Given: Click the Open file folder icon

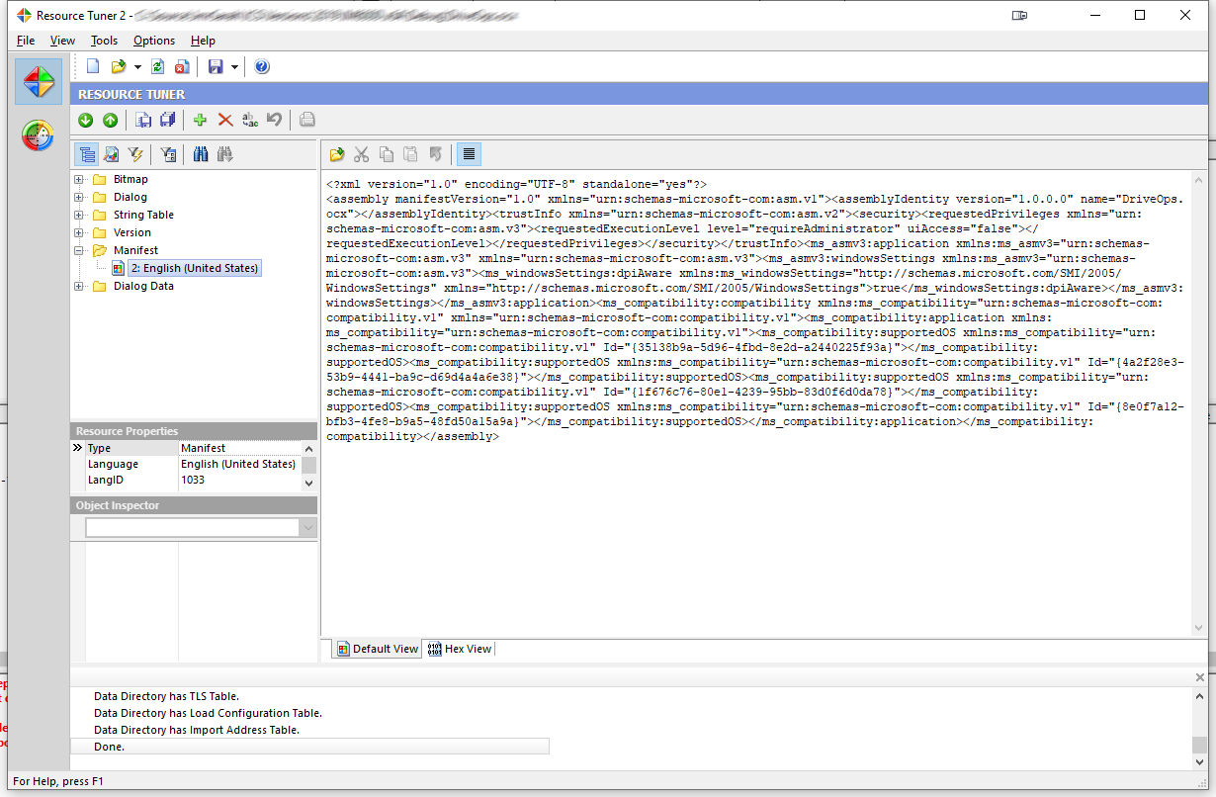Looking at the screenshot, I should [x=119, y=66].
